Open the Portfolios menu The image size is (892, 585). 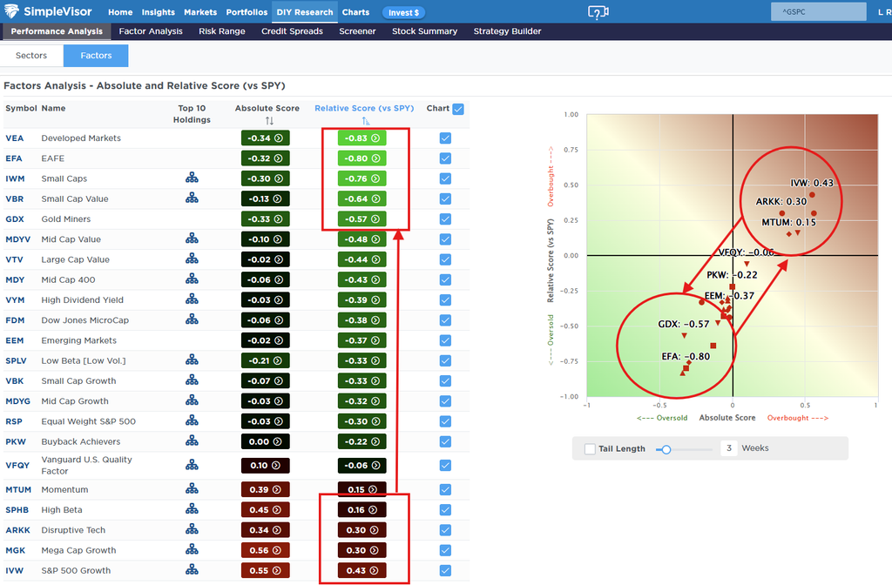(x=247, y=12)
